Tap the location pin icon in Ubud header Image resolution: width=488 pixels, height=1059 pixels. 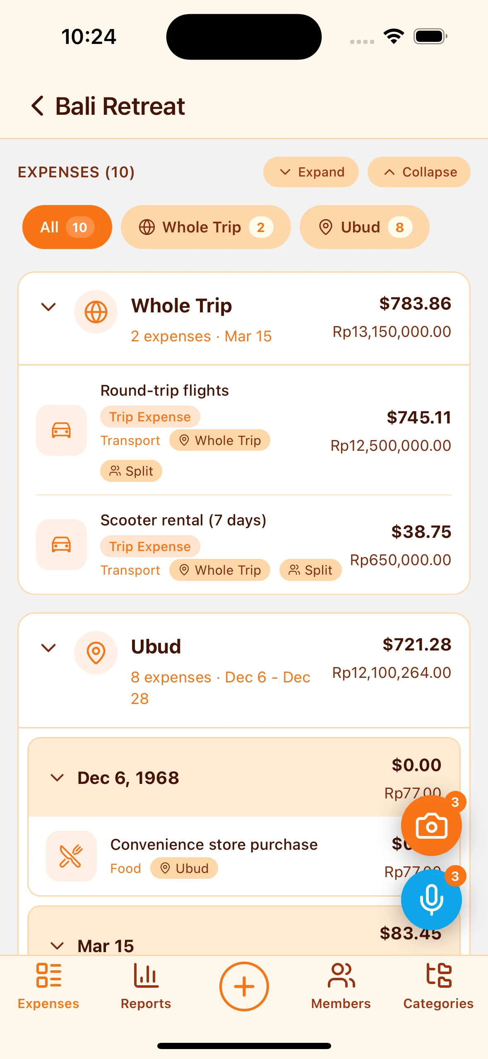96,653
